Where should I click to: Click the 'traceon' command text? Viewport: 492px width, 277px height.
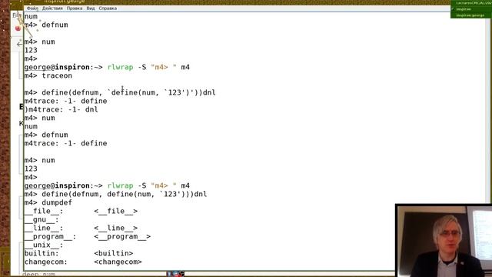[x=57, y=75]
